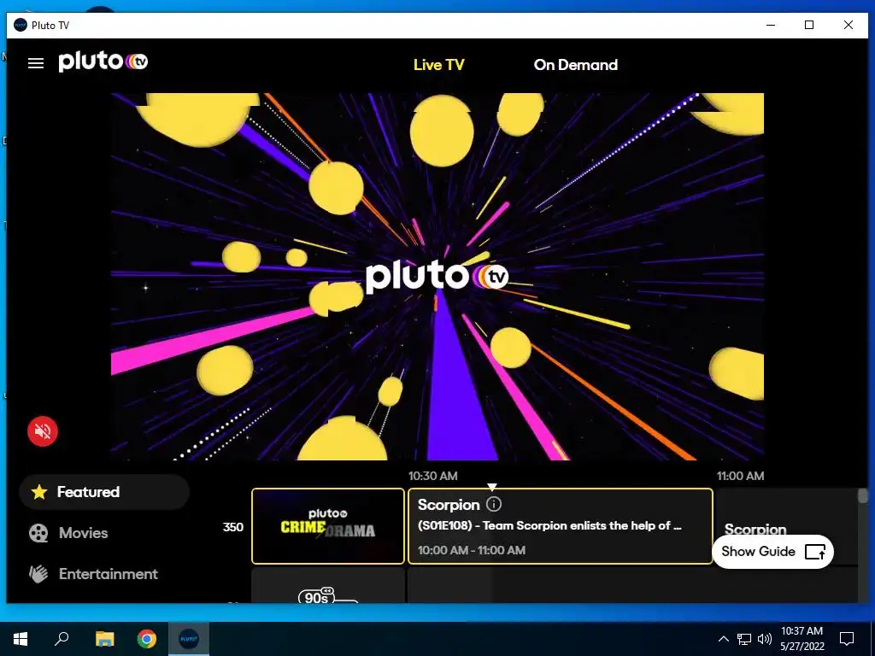Minimize the Pluto TV window
This screenshot has height=656, width=875.
[x=771, y=25]
